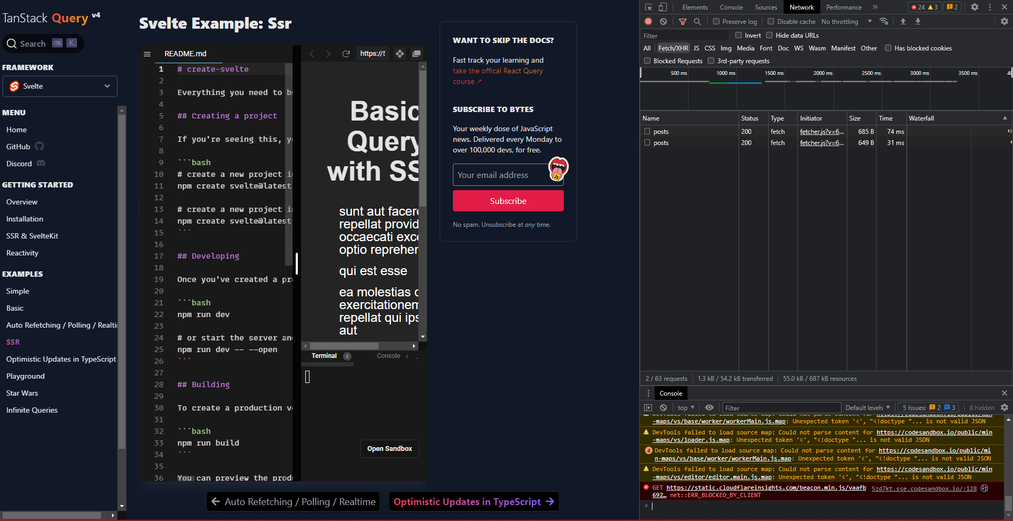The width and height of the screenshot is (1013, 521).
Task: Check Has blocked cookies checkbox
Action: [x=888, y=48]
